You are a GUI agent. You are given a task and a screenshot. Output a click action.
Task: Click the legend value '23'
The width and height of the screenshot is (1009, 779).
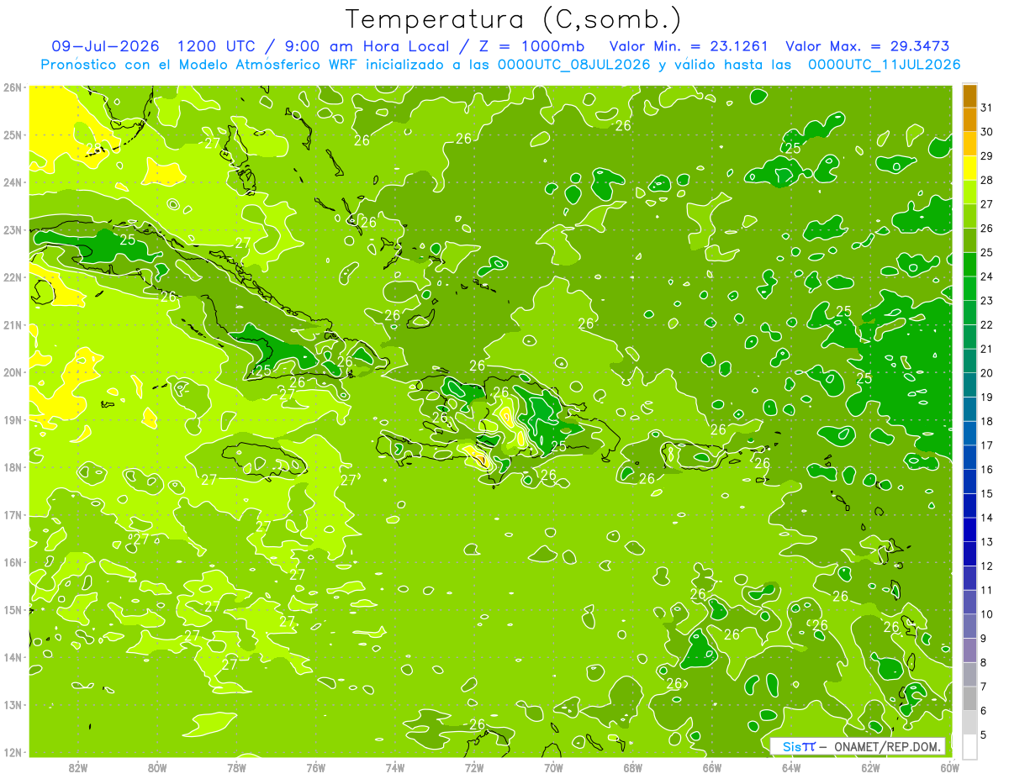click(987, 301)
